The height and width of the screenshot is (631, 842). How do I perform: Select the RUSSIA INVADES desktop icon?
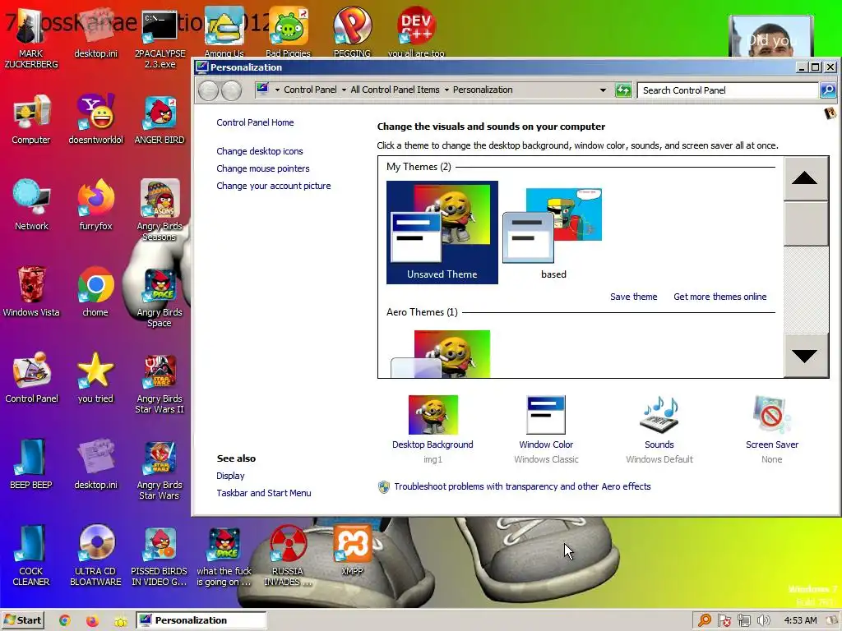point(288,555)
